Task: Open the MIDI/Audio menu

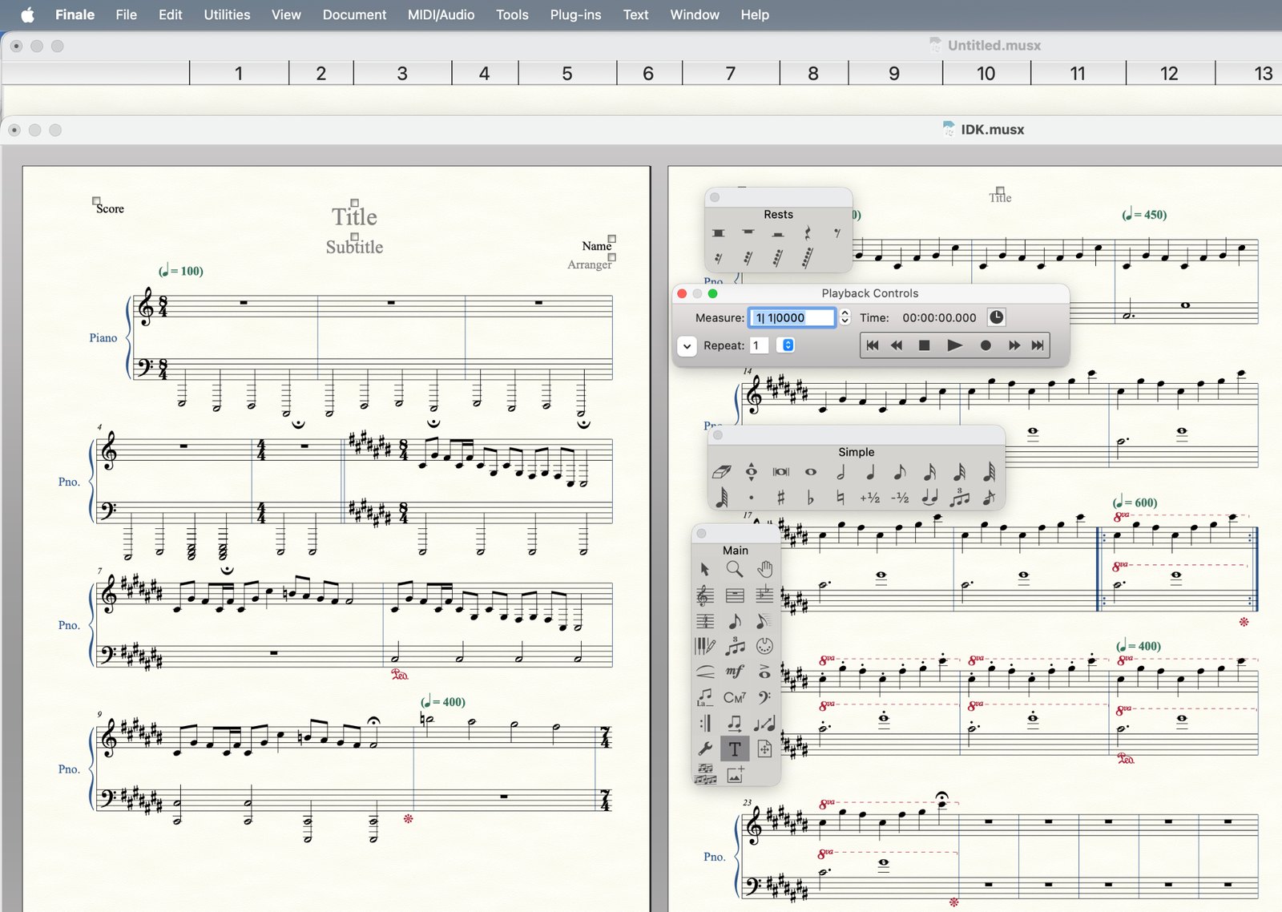Action: (441, 14)
